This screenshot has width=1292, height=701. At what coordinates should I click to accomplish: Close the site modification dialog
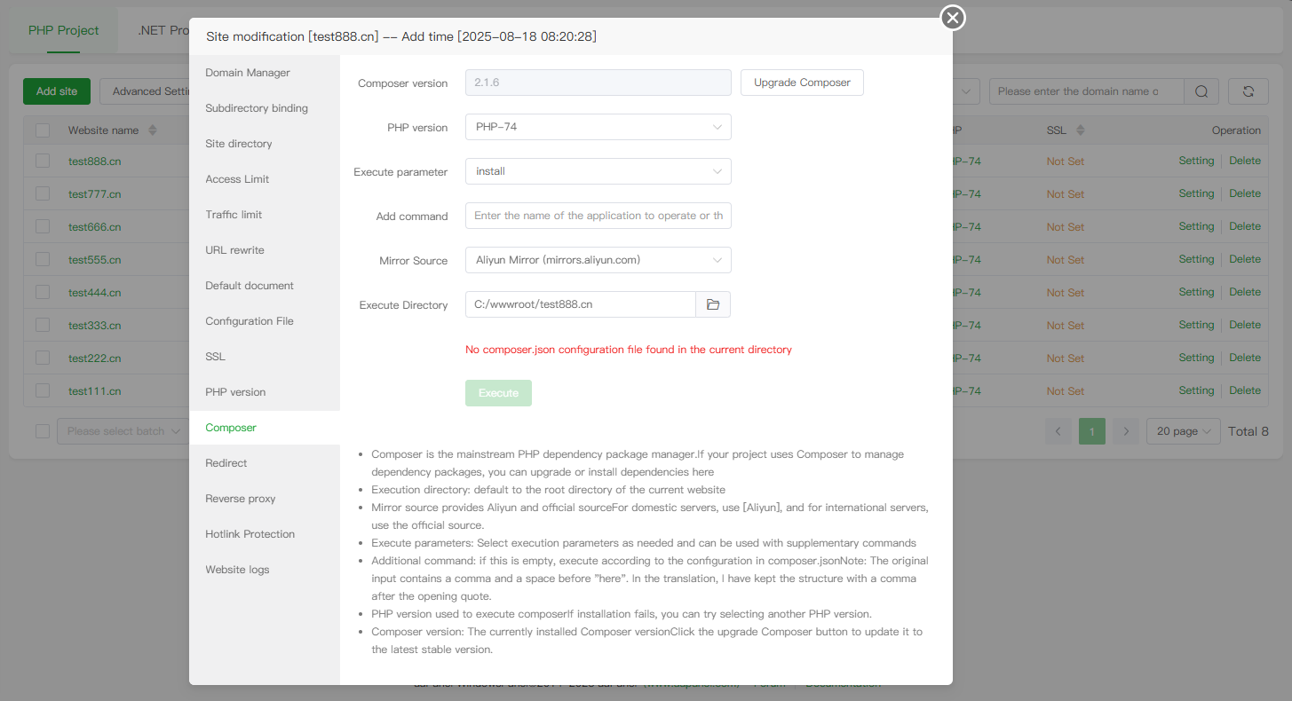coord(953,18)
